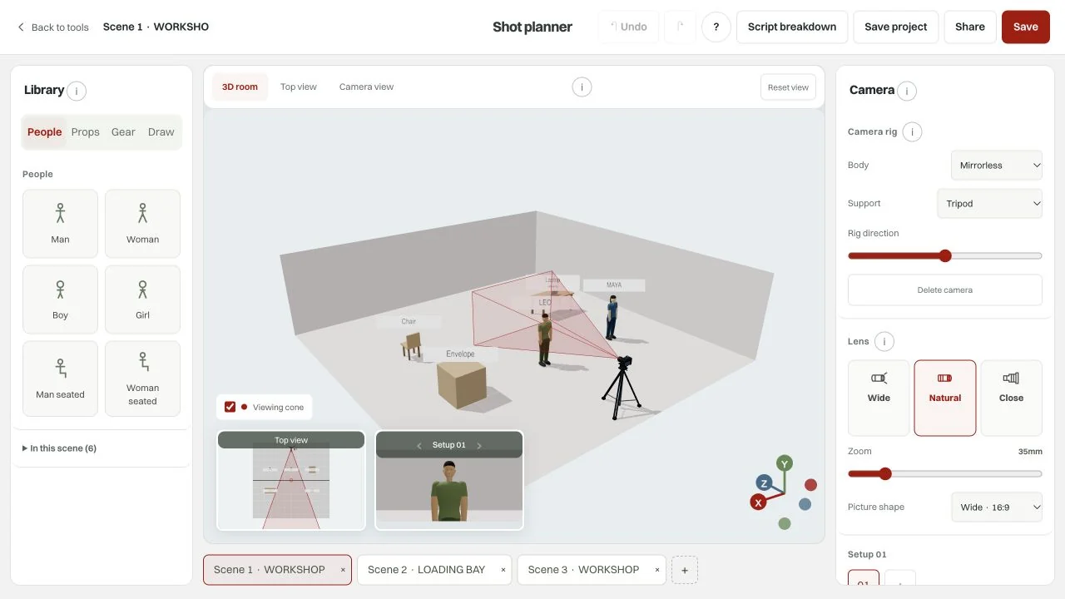The image size is (1065, 599).
Task: Adjust the Zoom slider
Action: coord(945,473)
